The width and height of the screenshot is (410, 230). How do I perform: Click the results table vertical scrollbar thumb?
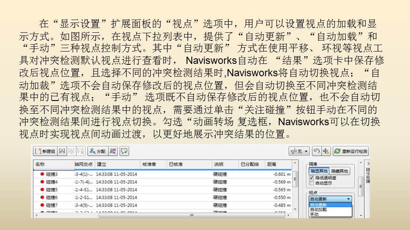click(x=295, y=179)
